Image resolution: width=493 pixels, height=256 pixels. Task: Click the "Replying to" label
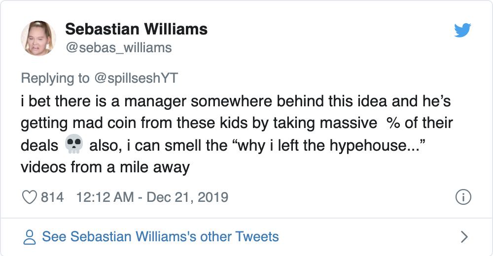tap(55, 78)
